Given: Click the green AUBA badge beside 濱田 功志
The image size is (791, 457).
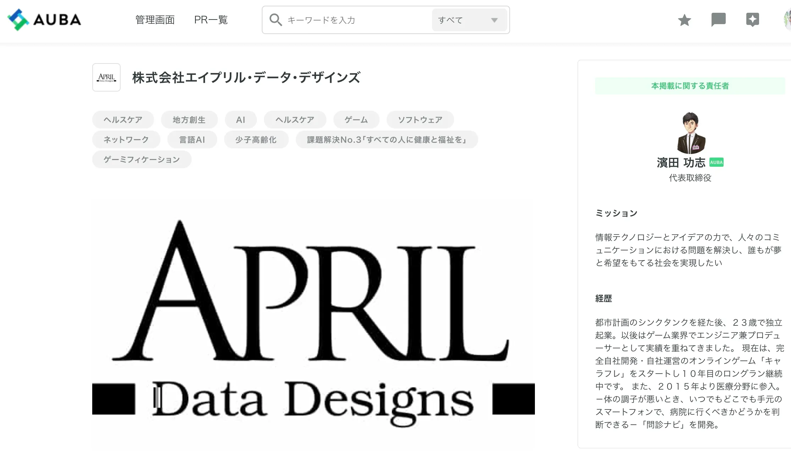Looking at the screenshot, I should (x=716, y=163).
